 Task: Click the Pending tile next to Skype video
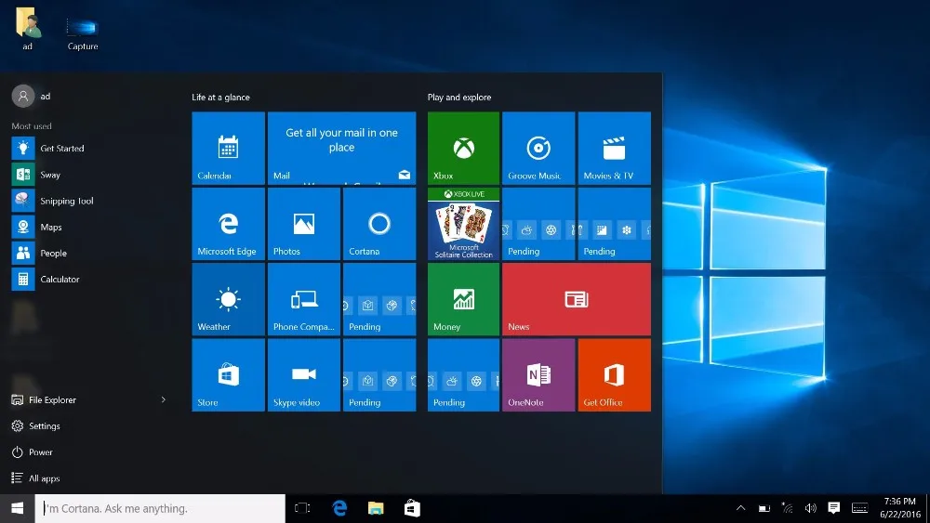point(379,375)
